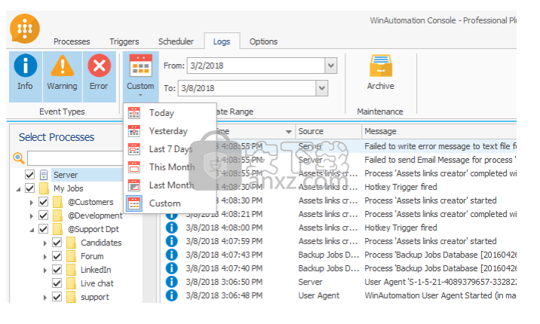Select Yesterday from the date range menu
The height and width of the screenshot is (324, 540).
[170, 131]
